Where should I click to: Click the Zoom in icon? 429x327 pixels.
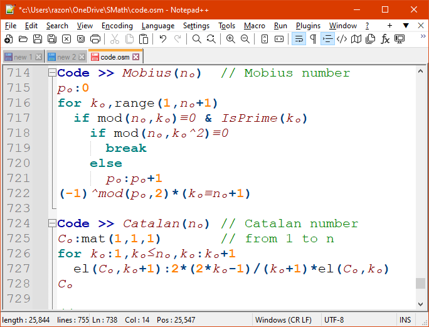[231, 39]
